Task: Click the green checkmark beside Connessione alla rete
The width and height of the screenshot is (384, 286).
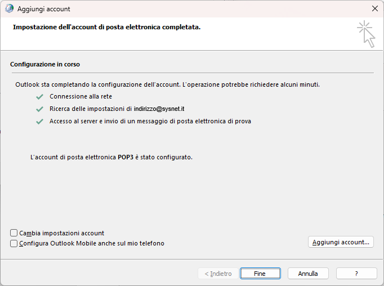Action: [x=39, y=97]
